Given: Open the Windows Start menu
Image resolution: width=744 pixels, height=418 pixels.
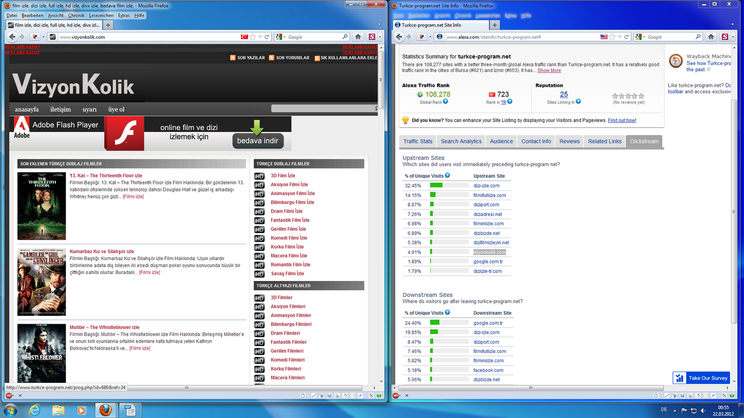Looking at the screenshot, I should click(10, 410).
